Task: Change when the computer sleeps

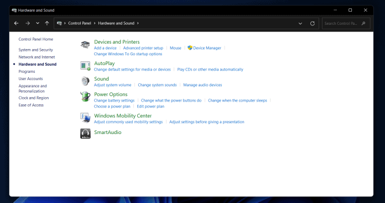Action: click(237, 100)
